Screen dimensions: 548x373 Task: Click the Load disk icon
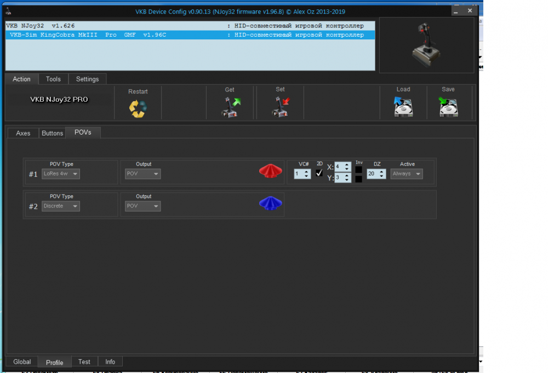coord(403,107)
